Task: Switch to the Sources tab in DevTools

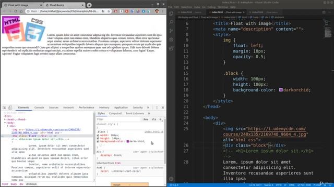Action: click(x=54, y=108)
